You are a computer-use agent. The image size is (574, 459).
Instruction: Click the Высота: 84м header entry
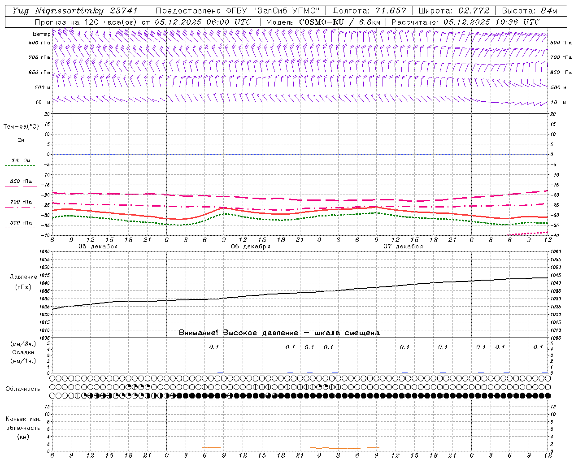pos(530,11)
